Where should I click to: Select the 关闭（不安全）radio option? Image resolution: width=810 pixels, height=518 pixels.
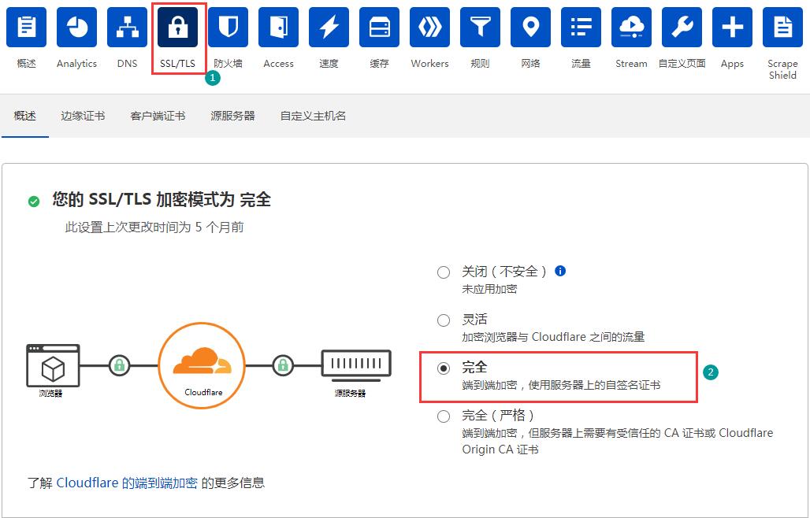click(444, 272)
